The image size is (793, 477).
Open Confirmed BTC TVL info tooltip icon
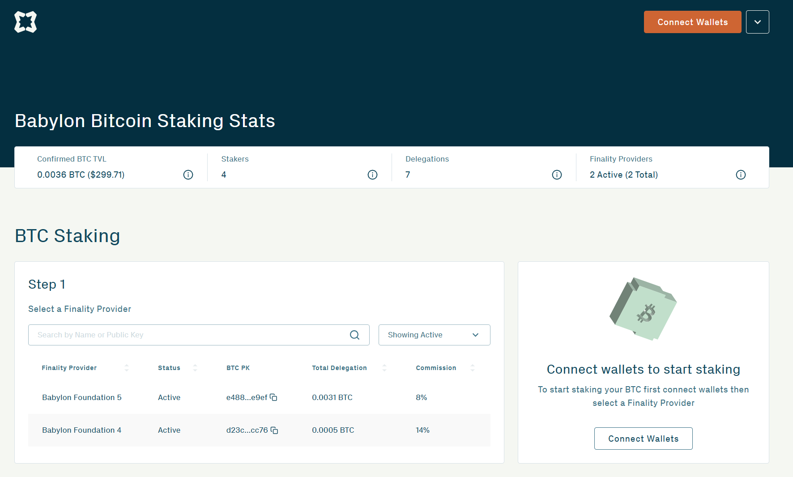[x=188, y=175]
